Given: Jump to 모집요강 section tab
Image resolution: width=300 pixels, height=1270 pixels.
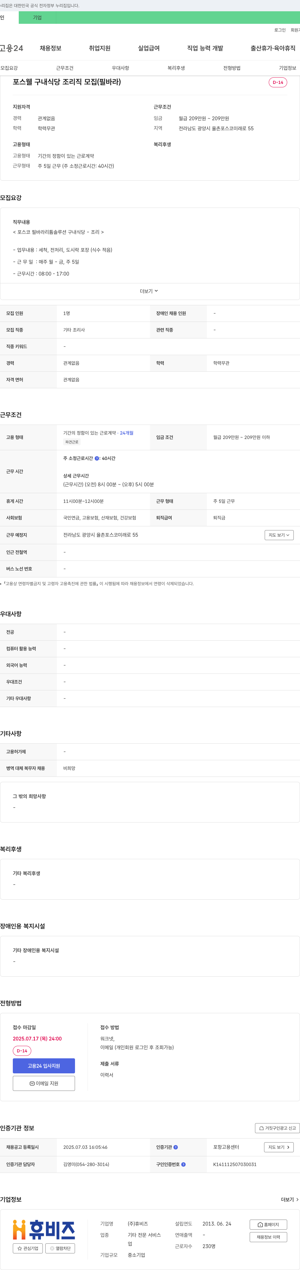Looking at the screenshot, I should pos(9,68).
